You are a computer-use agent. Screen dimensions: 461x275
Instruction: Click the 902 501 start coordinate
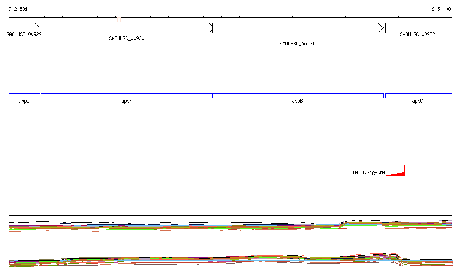[x=18, y=9]
